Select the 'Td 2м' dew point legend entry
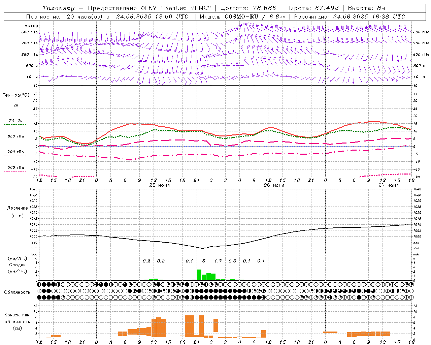This screenshot has width=431, height=345. tap(15, 121)
